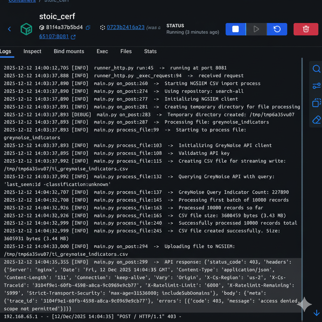
Task: View the Files tab
Action: pos(126,52)
